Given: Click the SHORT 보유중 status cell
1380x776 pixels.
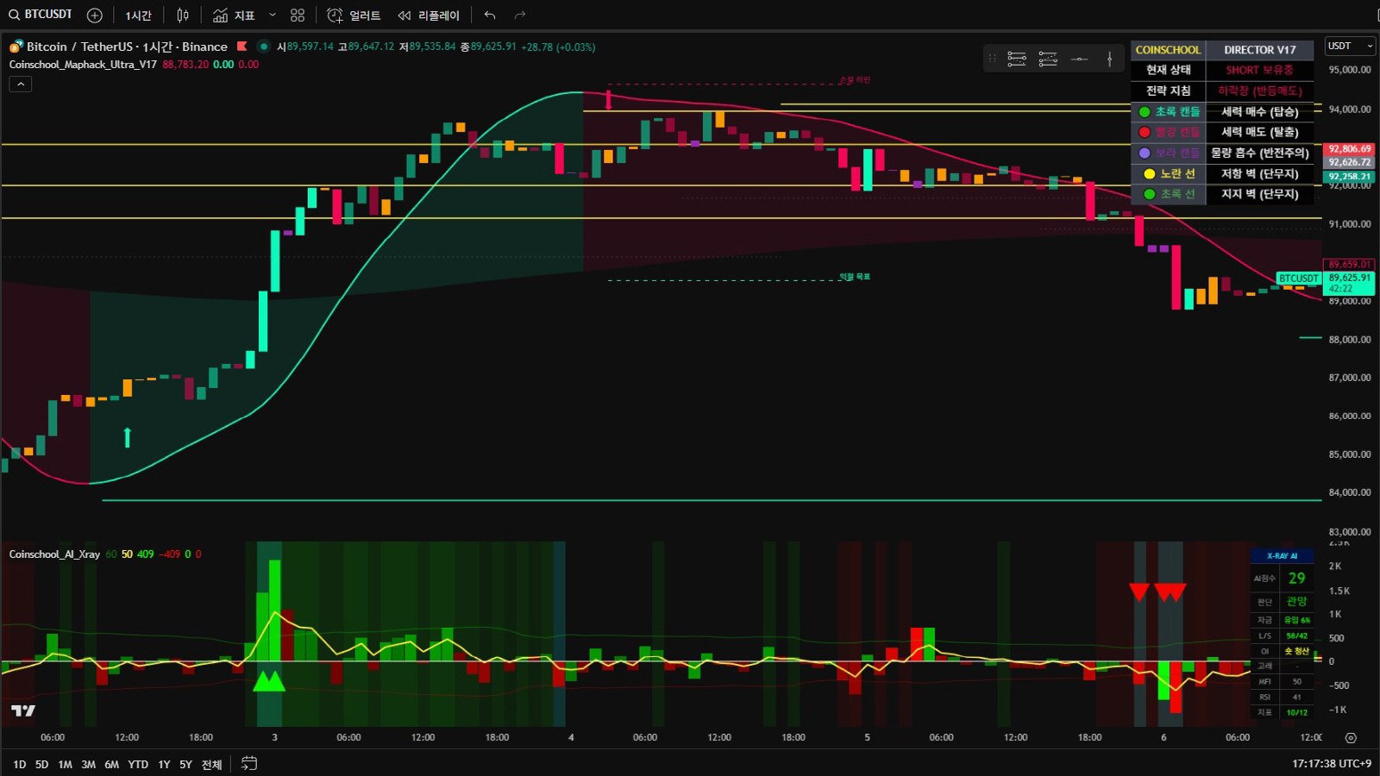Looking at the screenshot, I should (x=1259, y=70).
